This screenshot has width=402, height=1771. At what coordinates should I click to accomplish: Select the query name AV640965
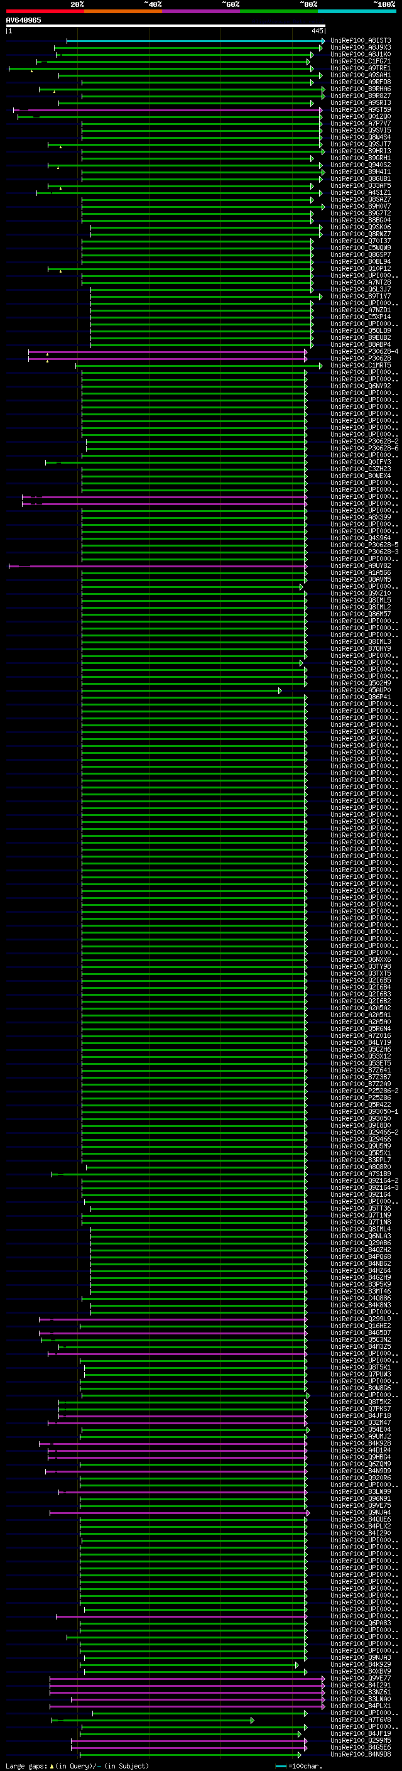click(x=23, y=20)
